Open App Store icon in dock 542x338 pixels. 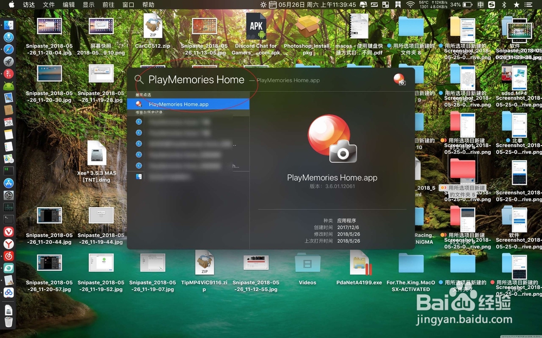click(9, 183)
